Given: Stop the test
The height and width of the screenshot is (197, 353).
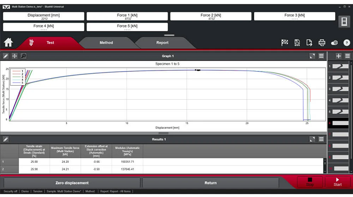Looking at the screenshot, I should pyautogui.click(x=310, y=182).
